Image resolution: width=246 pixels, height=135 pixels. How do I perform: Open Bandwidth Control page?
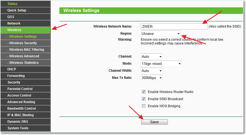pos(25,108)
